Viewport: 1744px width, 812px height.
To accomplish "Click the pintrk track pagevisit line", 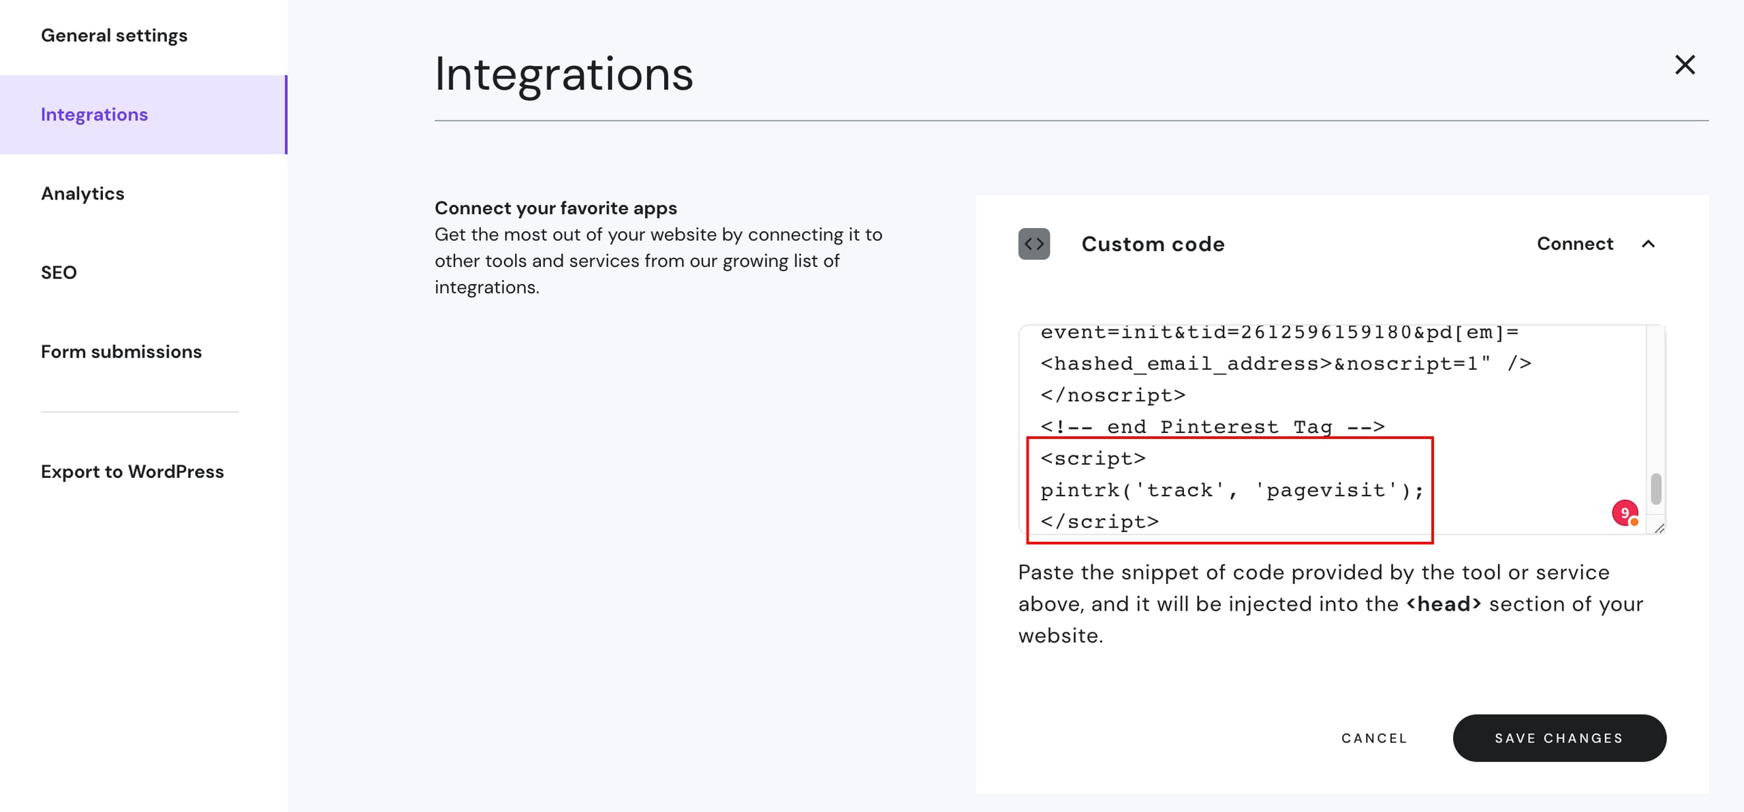I will click(1232, 490).
